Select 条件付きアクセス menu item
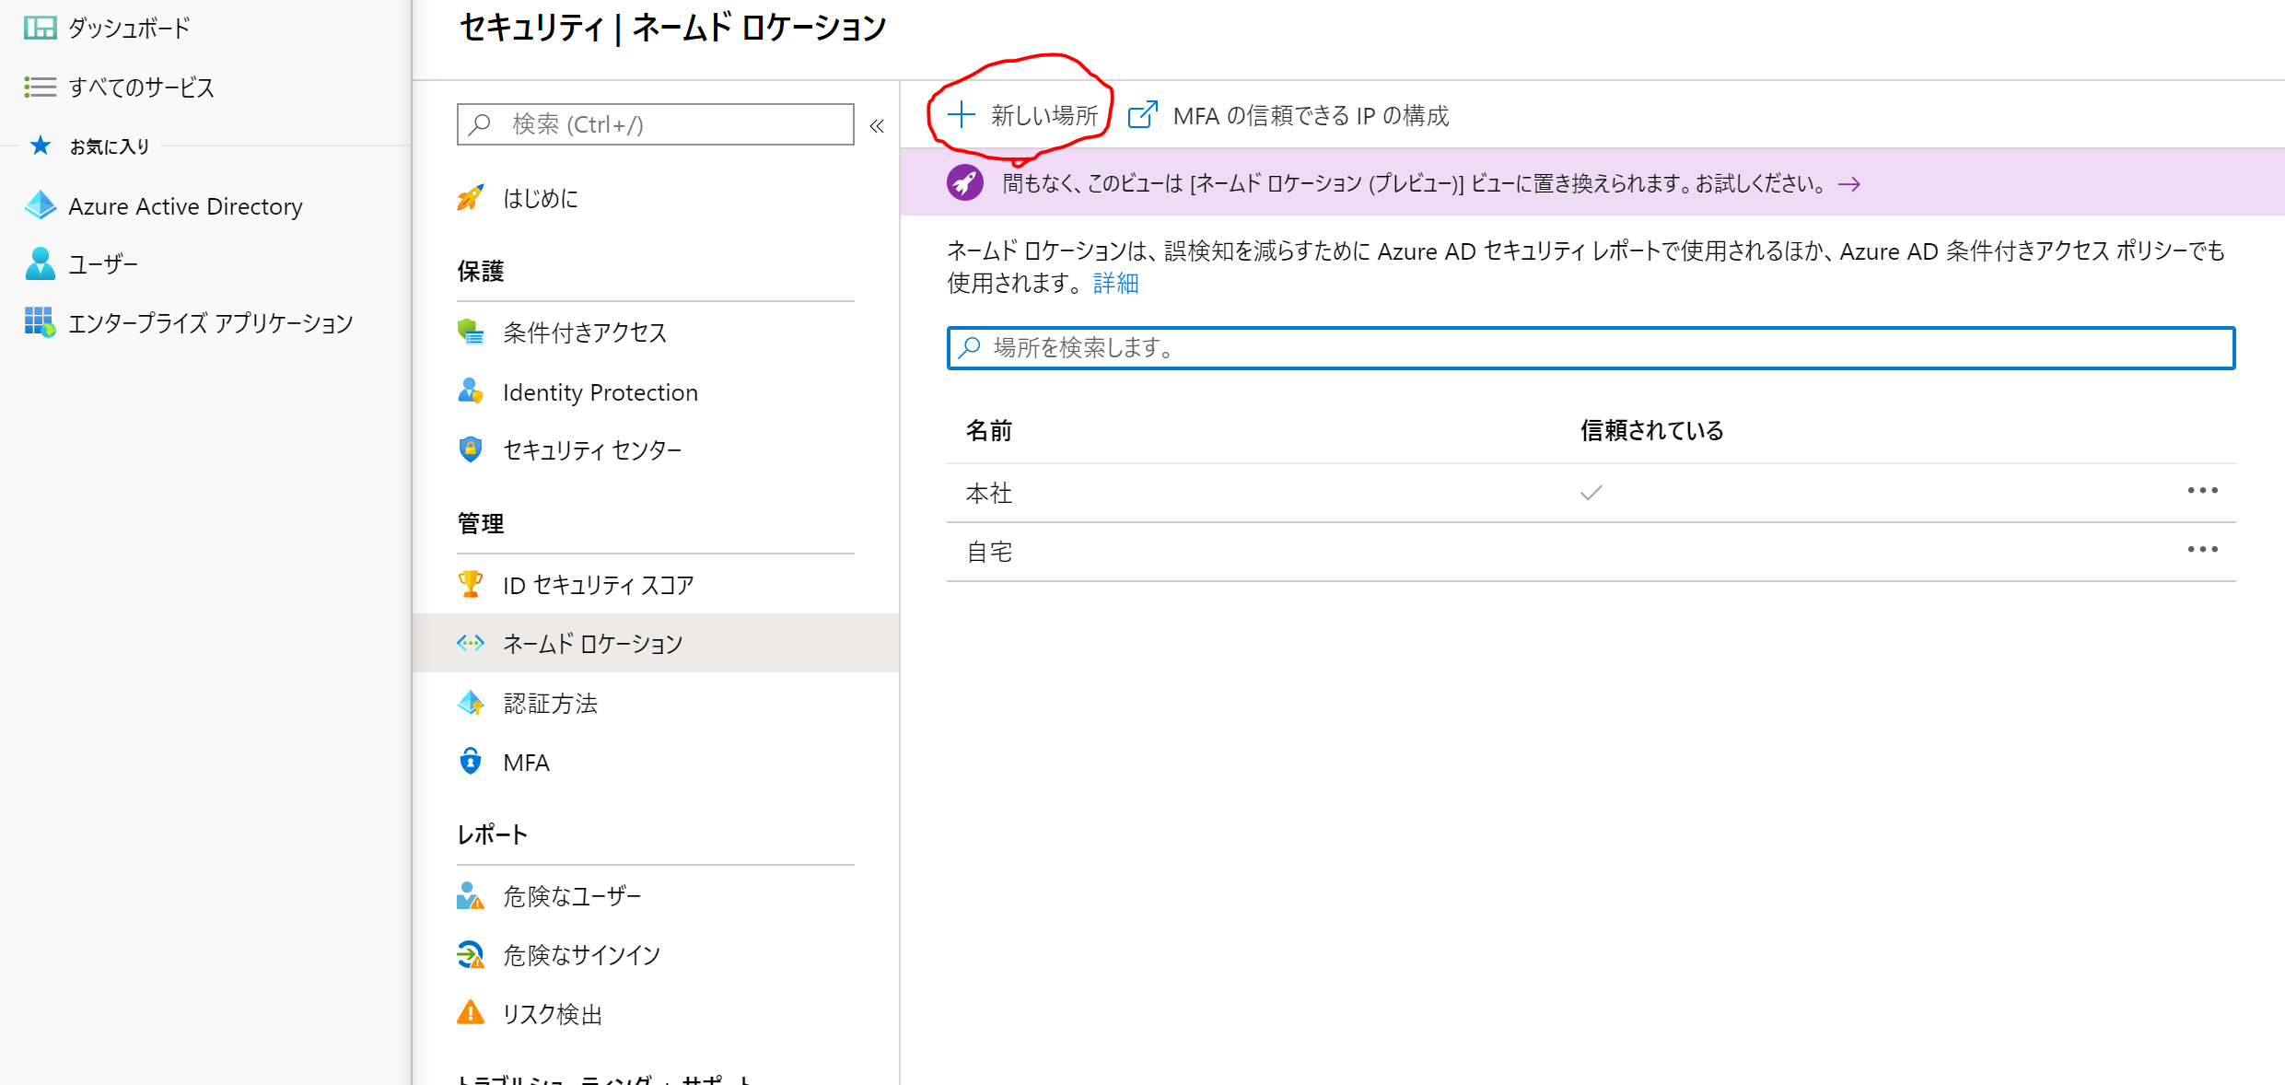 click(x=584, y=332)
